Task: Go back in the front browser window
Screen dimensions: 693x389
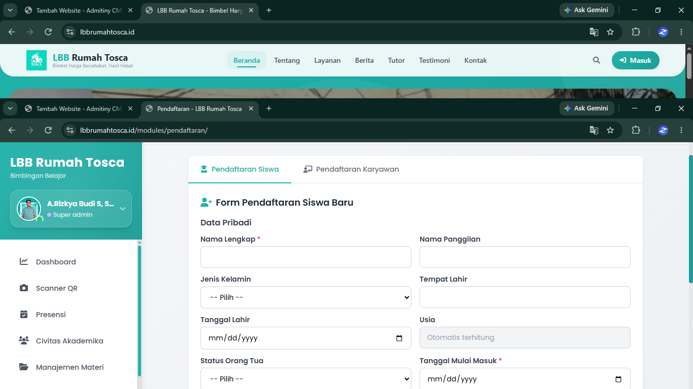Action: 12,130
